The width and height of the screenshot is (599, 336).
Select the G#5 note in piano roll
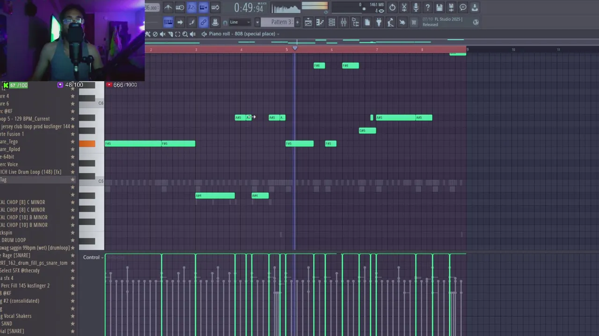pos(367,131)
